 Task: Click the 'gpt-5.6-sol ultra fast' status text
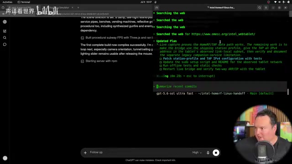click(175, 93)
